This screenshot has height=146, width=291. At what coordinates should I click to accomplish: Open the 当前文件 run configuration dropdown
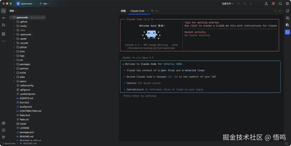point(228,4)
